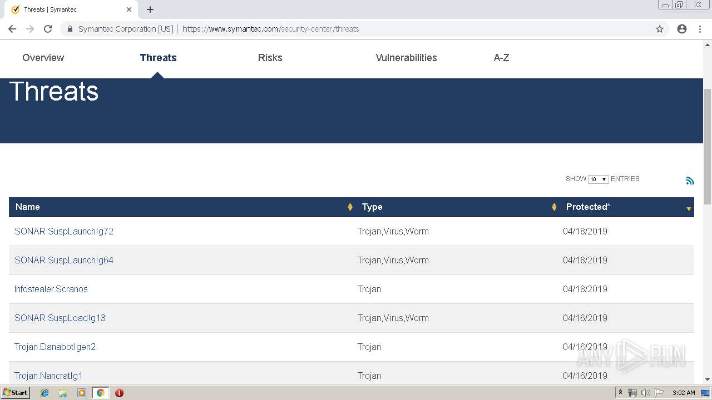Image resolution: width=712 pixels, height=400 pixels.
Task: Open the Chrome profile account icon
Action: [x=682, y=29]
